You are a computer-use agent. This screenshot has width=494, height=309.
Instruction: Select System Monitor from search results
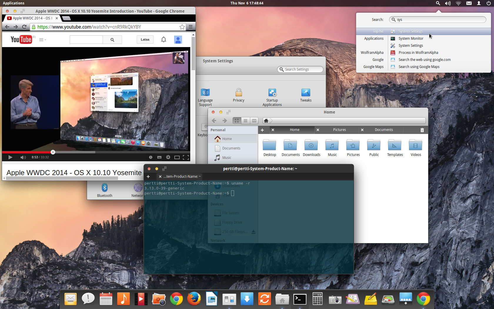click(411, 39)
